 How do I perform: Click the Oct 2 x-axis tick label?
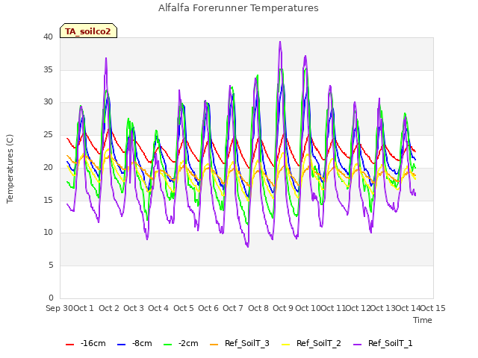109,308
